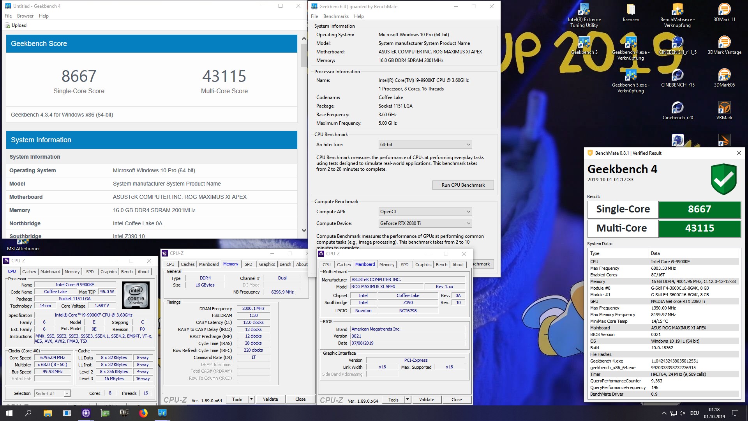The image size is (748, 421).
Task: Launch Geekbench 4.exe shortcut on desktop
Action: pyautogui.click(x=631, y=48)
